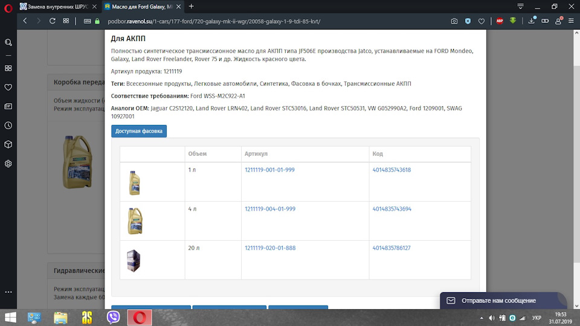The height and width of the screenshot is (326, 580).
Task: Open article link 1211119-001-01-999
Action: [x=269, y=170]
